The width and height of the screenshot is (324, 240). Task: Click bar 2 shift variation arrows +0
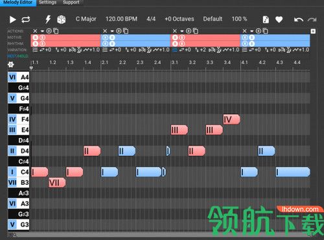(115, 50)
